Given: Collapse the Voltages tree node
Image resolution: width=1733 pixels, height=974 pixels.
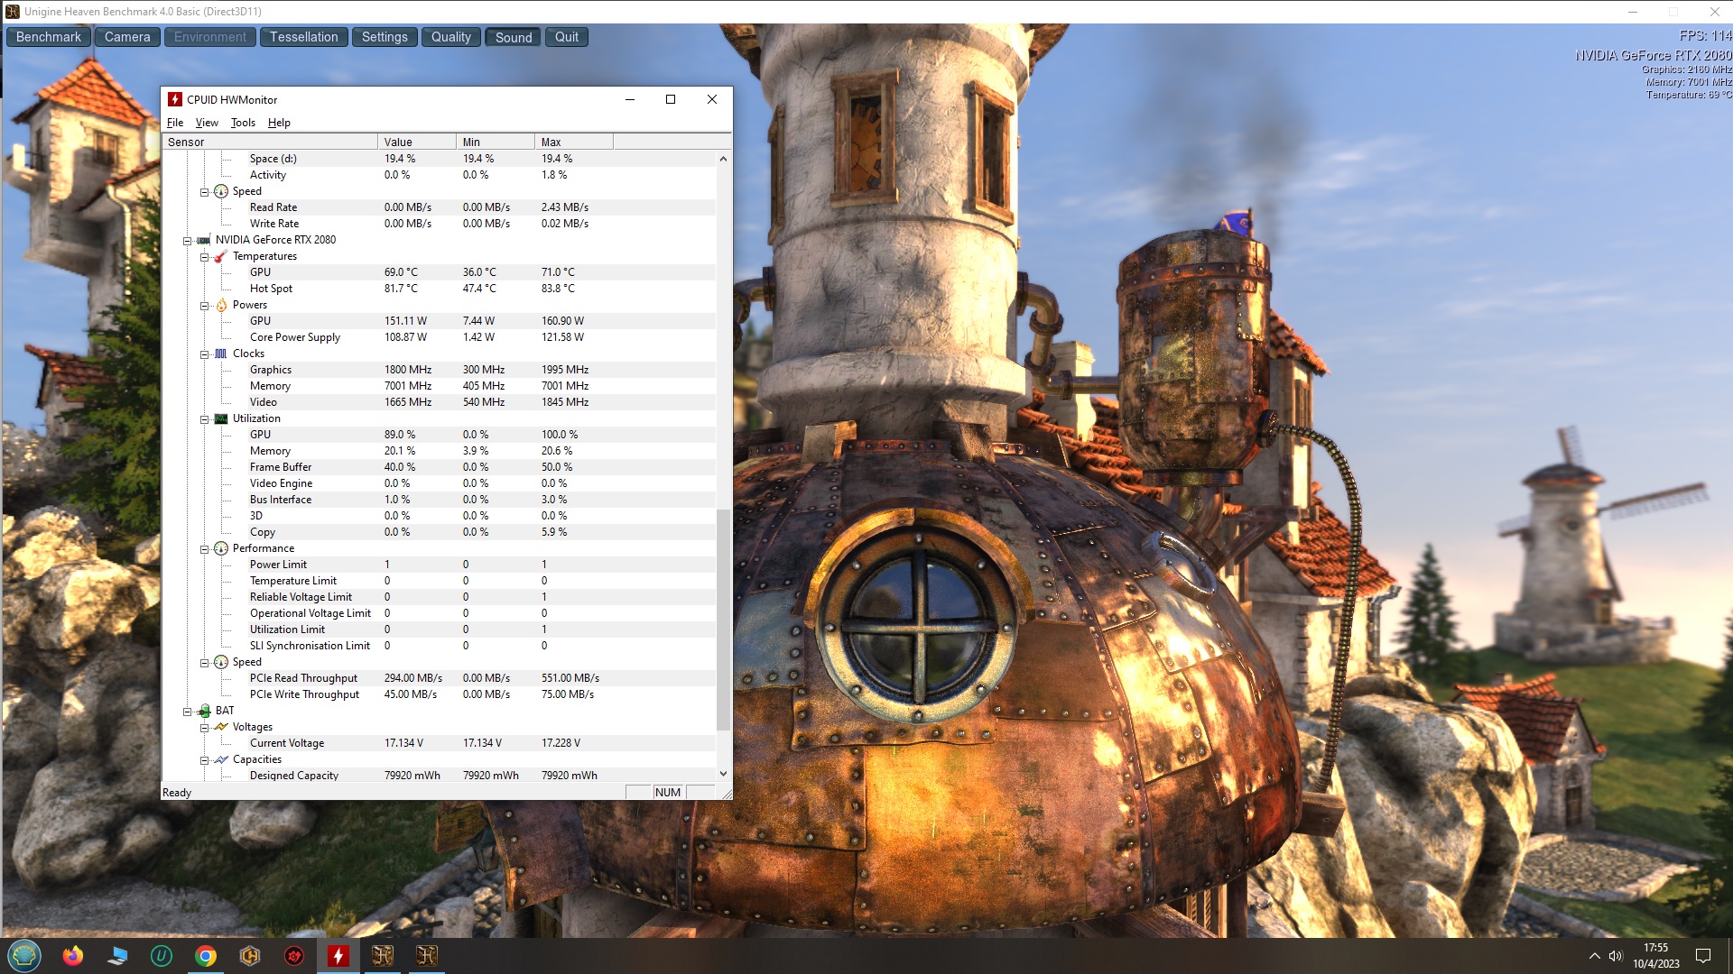Looking at the screenshot, I should 205,728.
